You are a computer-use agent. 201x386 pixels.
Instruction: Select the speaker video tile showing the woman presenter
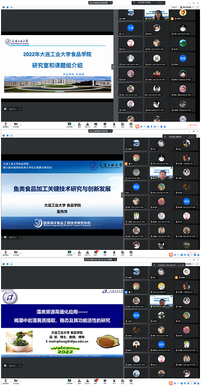pyautogui.click(x=156, y=15)
